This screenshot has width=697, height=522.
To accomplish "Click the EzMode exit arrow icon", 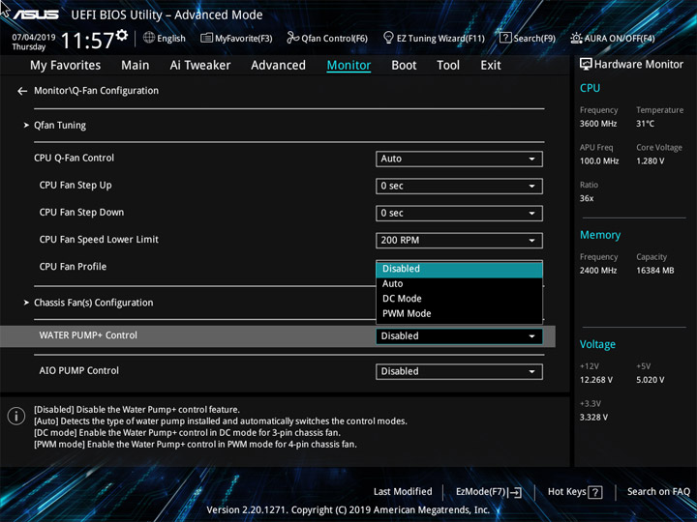I will (515, 492).
